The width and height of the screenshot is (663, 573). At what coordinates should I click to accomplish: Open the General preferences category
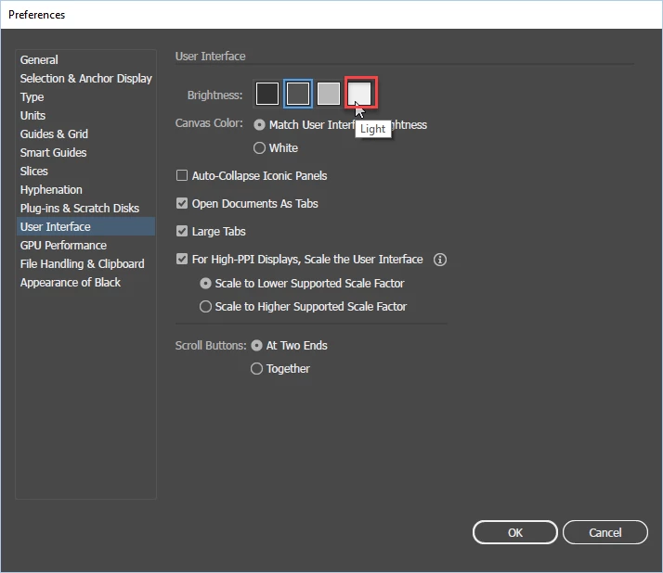85,60
